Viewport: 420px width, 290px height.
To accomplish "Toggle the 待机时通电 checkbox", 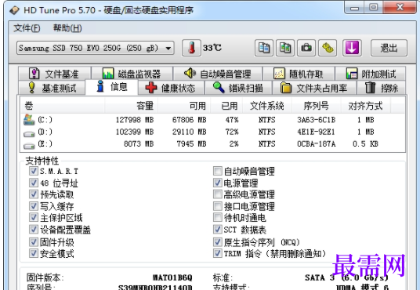I will click(x=218, y=217).
